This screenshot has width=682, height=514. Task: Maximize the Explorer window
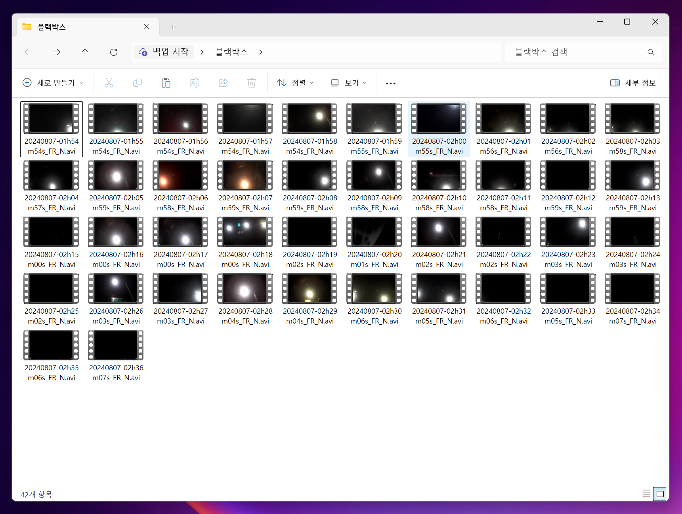627,22
